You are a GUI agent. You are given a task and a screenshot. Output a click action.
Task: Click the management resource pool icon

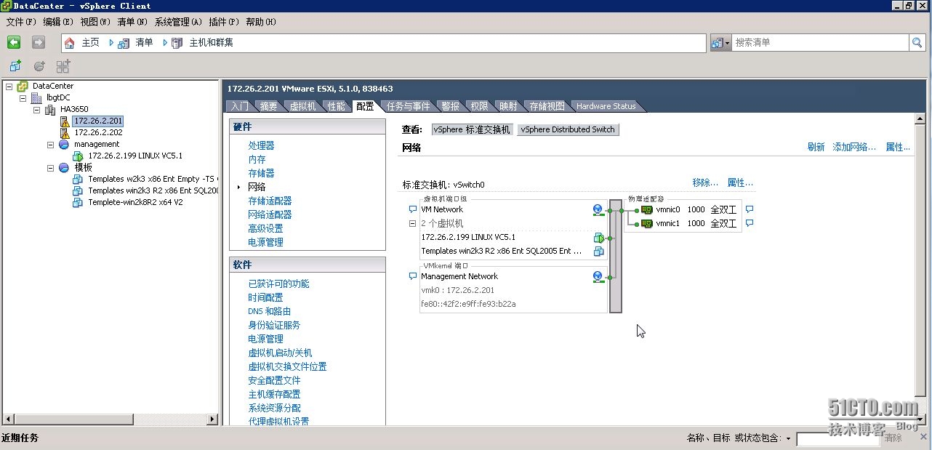coord(63,145)
